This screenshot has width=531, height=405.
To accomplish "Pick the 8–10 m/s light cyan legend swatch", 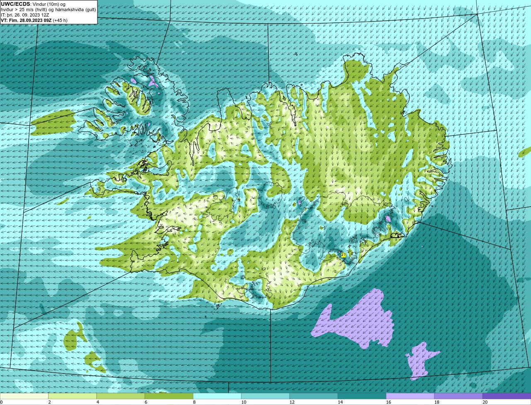I will point(217,396).
